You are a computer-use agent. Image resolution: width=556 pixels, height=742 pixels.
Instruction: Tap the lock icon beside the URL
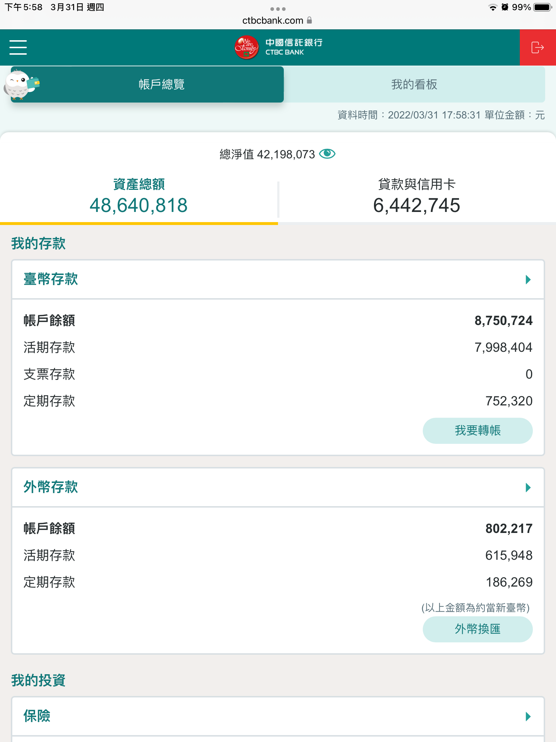(309, 20)
